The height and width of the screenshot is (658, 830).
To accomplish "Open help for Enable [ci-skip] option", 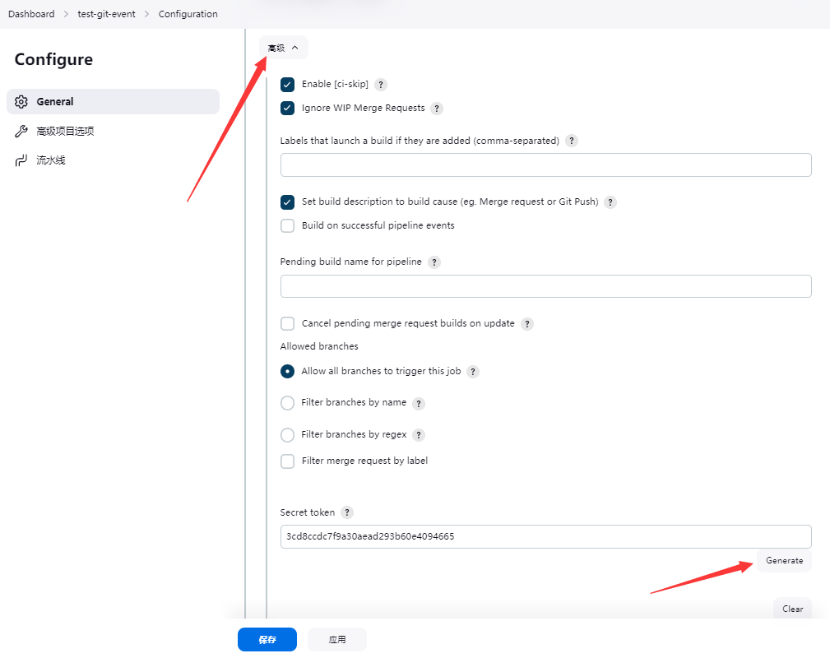I will pyautogui.click(x=380, y=84).
